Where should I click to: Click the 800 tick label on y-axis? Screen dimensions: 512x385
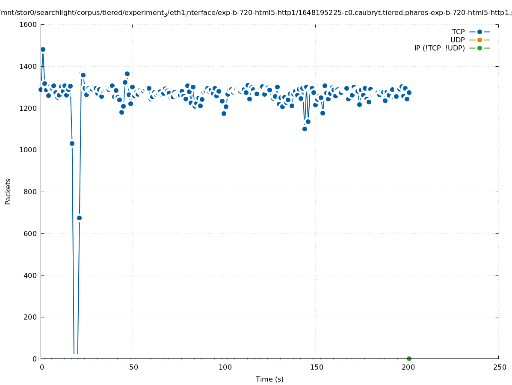click(x=30, y=192)
